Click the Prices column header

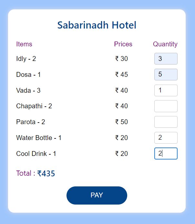click(123, 44)
